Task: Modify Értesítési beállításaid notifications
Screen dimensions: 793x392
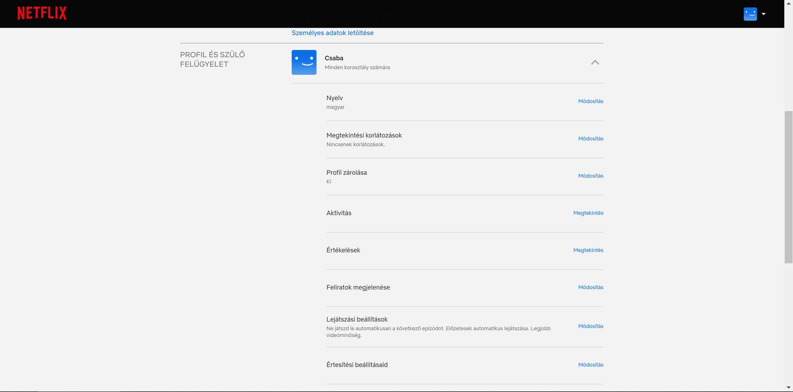Action: click(x=590, y=365)
